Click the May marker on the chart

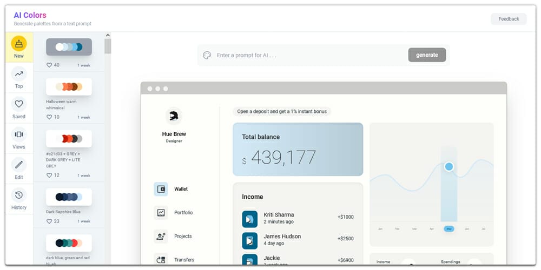tap(448, 229)
